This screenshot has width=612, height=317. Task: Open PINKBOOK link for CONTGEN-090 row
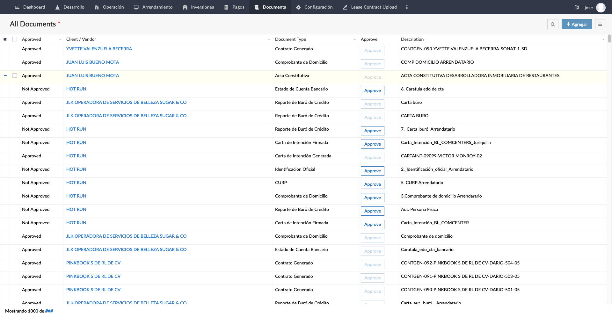(93, 290)
